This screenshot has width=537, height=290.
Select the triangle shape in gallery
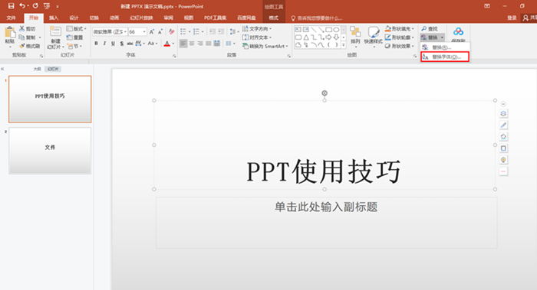306,37
